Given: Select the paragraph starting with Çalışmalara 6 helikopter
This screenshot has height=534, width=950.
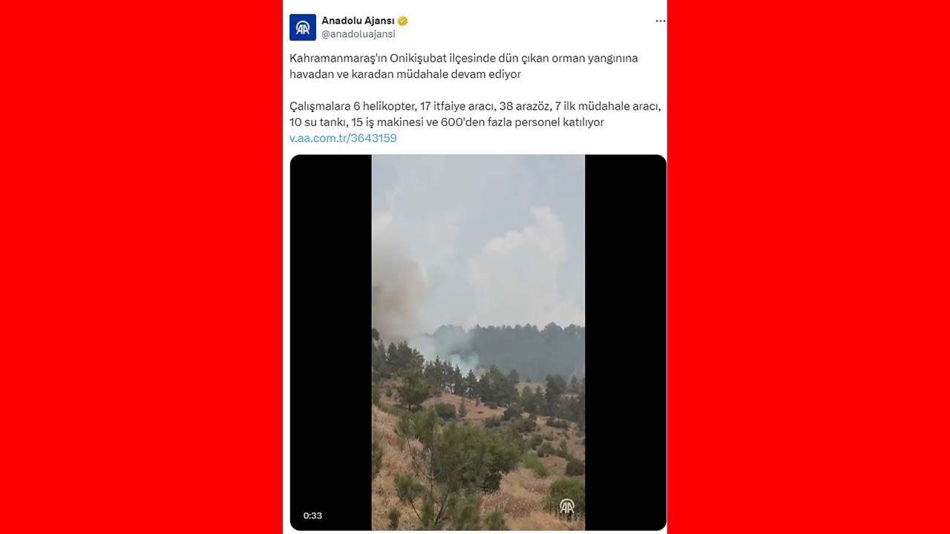Looking at the screenshot, I should click(x=475, y=113).
